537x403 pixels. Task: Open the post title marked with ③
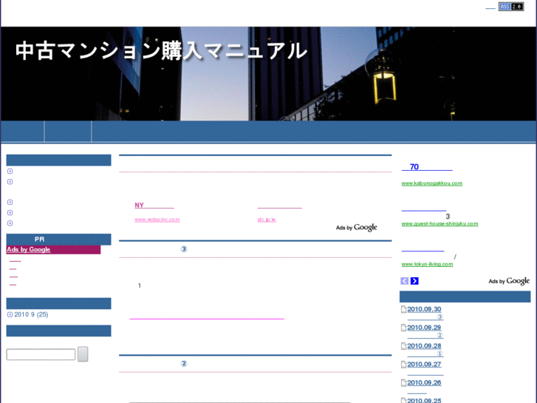(184, 249)
